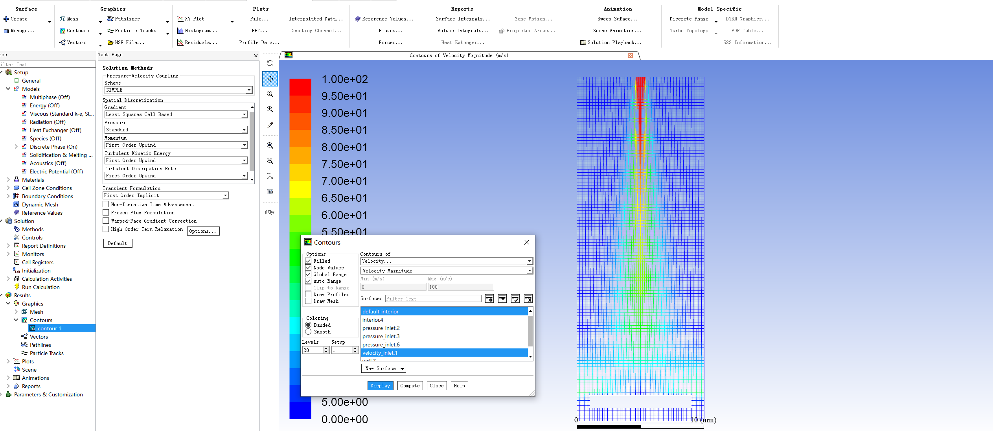
Task: Select Smooth coloring radio button
Action: [x=309, y=332]
